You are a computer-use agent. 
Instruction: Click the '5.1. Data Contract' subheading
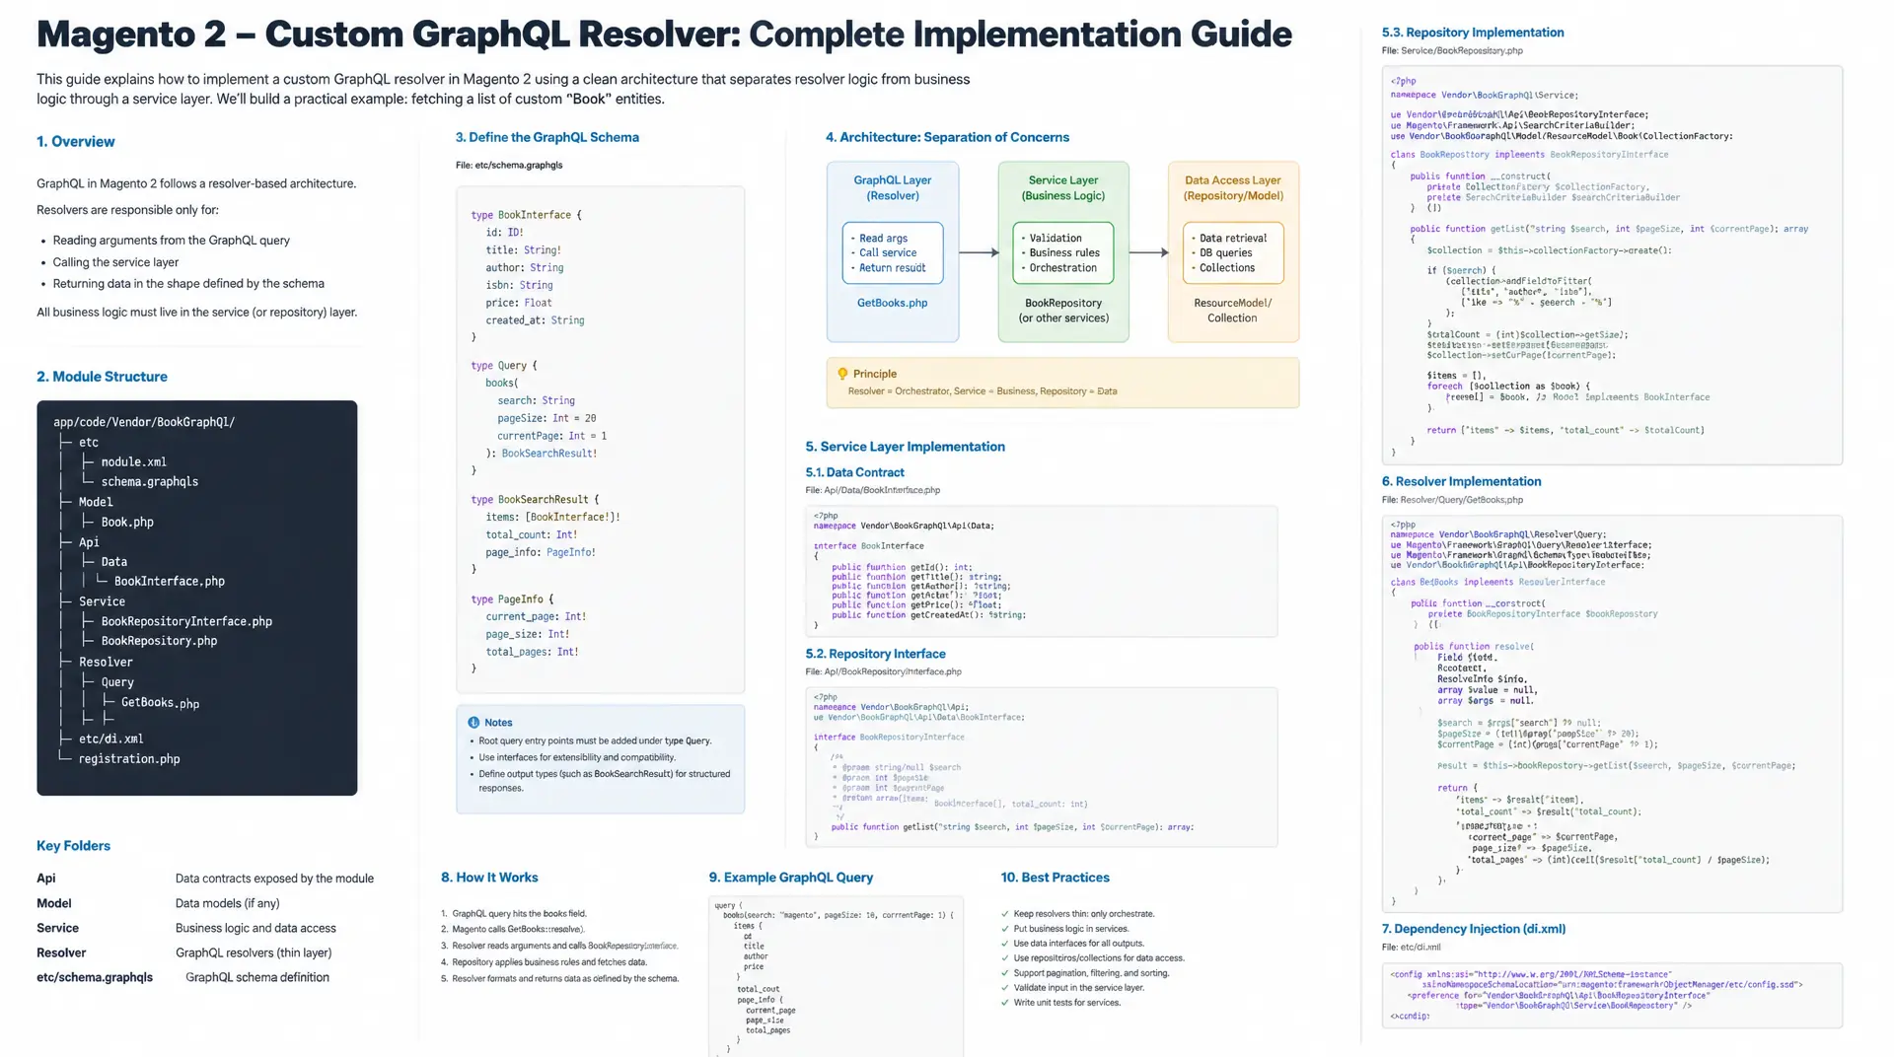854,472
